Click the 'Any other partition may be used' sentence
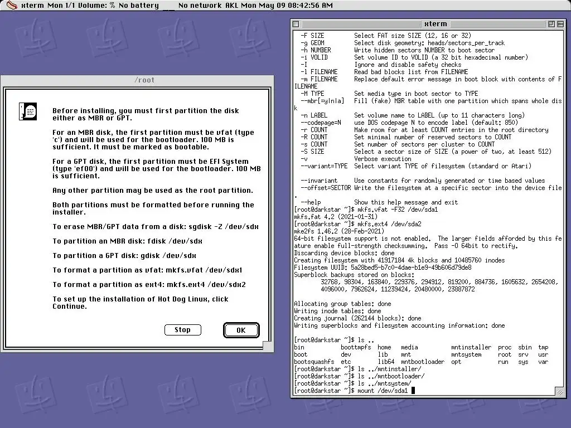The height and width of the screenshot is (428, 571). (153, 191)
